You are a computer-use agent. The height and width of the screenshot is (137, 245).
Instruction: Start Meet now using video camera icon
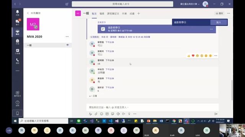[118, 114]
